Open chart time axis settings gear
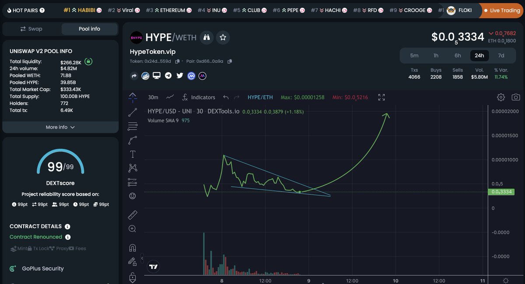The height and width of the screenshot is (284, 525). pyautogui.click(x=506, y=281)
